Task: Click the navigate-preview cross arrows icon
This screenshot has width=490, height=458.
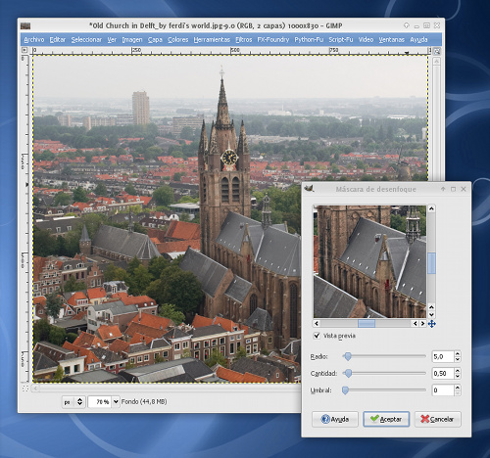Action: pos(432,324)
